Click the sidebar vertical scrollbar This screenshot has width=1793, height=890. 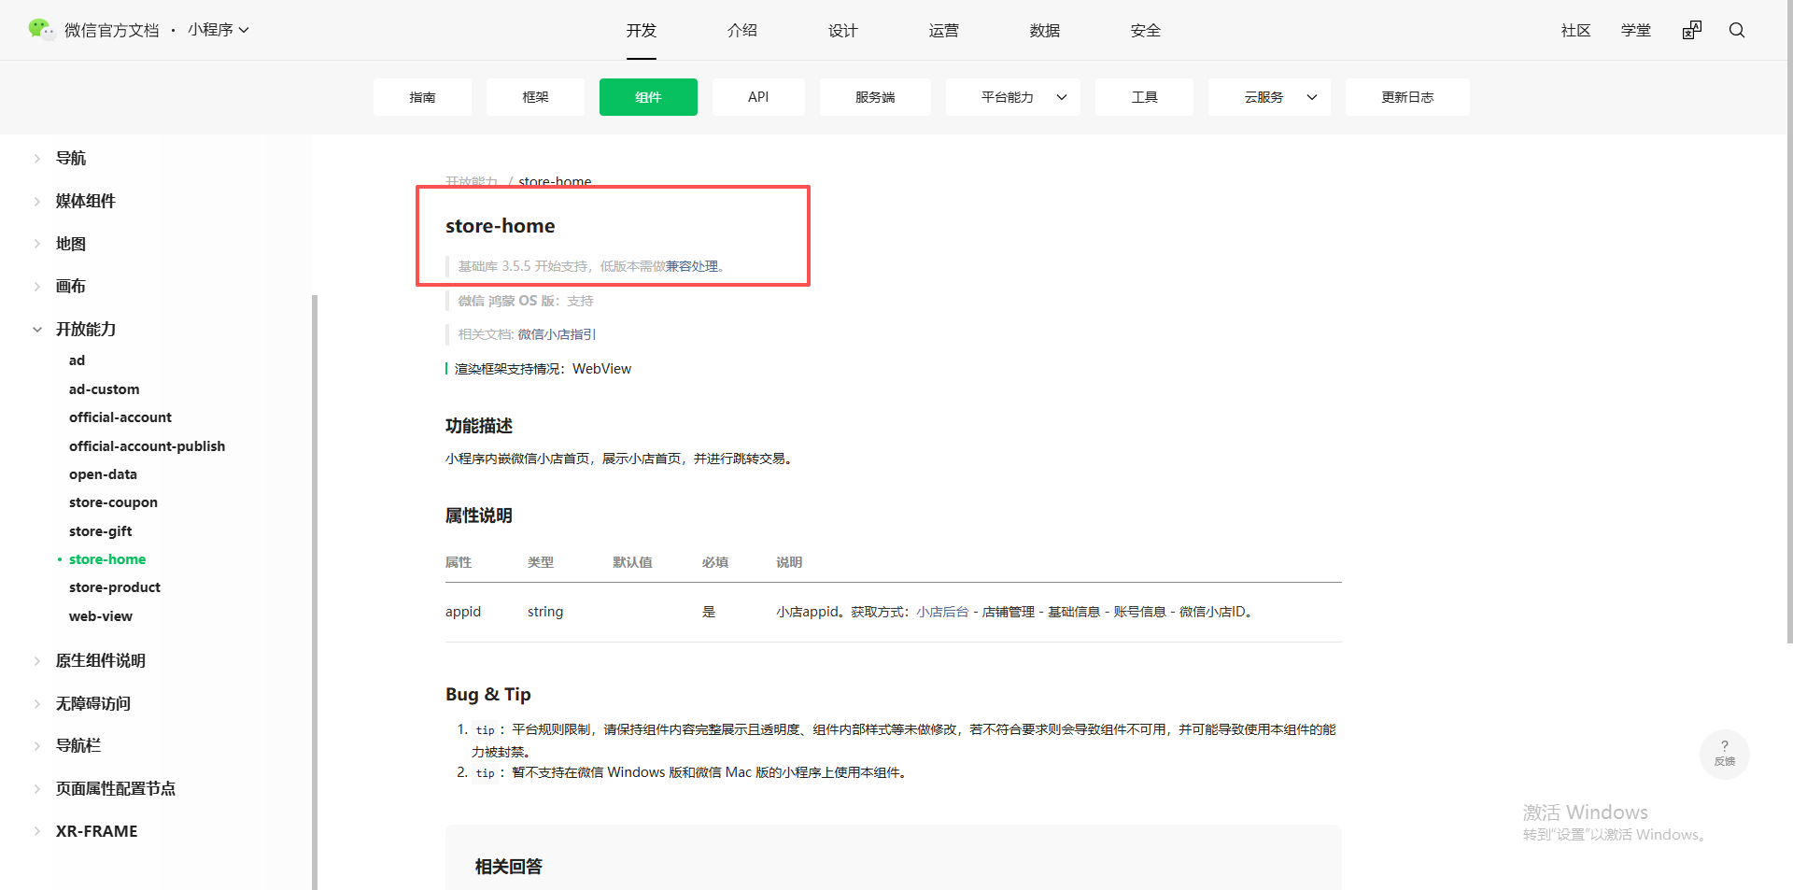315,592
